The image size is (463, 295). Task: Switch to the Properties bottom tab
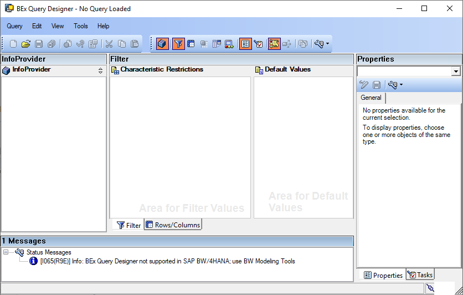tap(383, 275)
